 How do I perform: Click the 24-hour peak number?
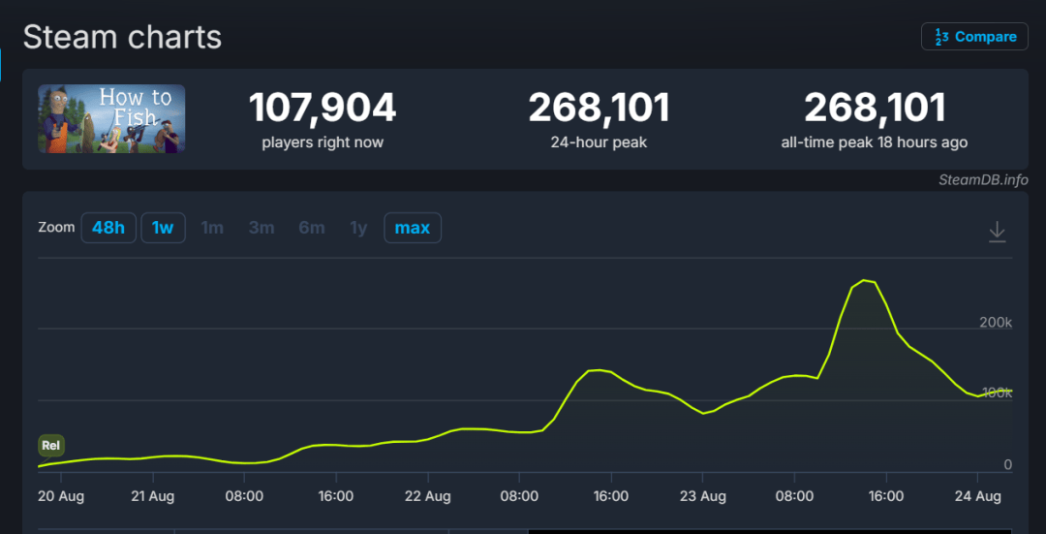click(600, 108)
